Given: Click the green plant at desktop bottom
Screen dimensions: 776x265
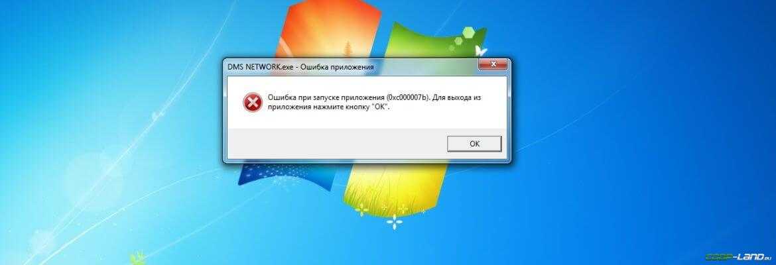Looking at the screenshot, I should coord(138,258).
